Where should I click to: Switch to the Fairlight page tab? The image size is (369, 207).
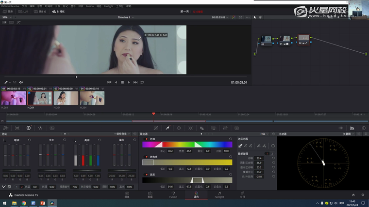[x=219, y=195]
